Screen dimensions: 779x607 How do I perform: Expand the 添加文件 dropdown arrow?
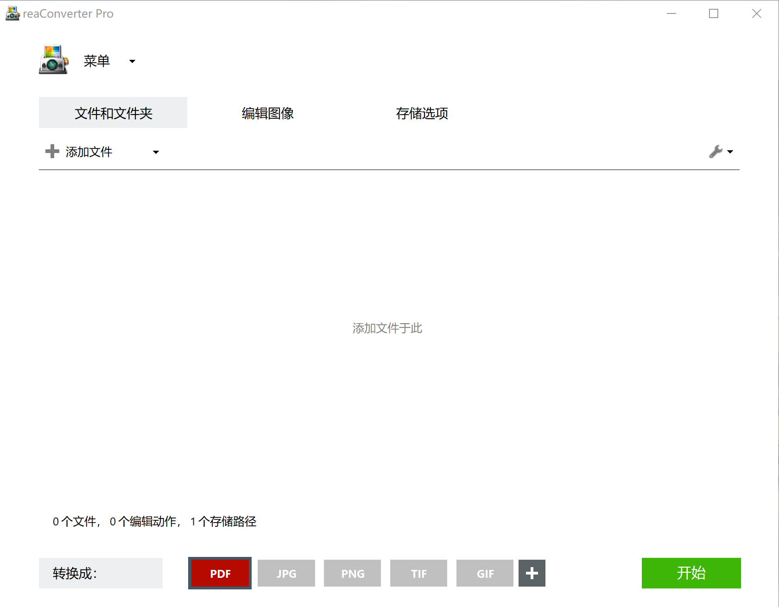coord(156,152)
